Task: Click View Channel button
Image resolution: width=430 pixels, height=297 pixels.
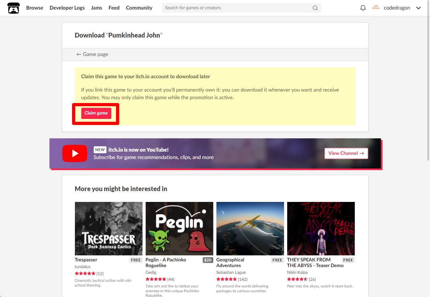Action: pos(346,153)
